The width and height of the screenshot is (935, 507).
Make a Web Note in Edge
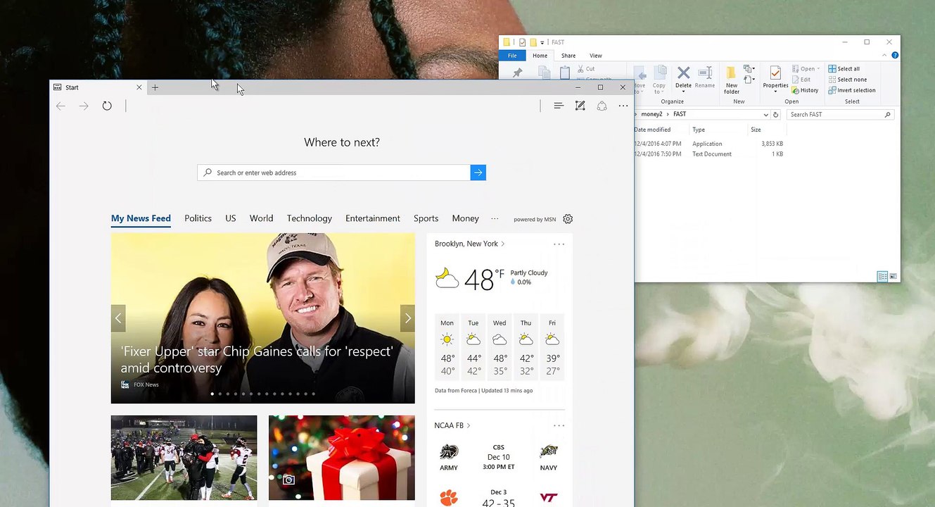(580, 106)
